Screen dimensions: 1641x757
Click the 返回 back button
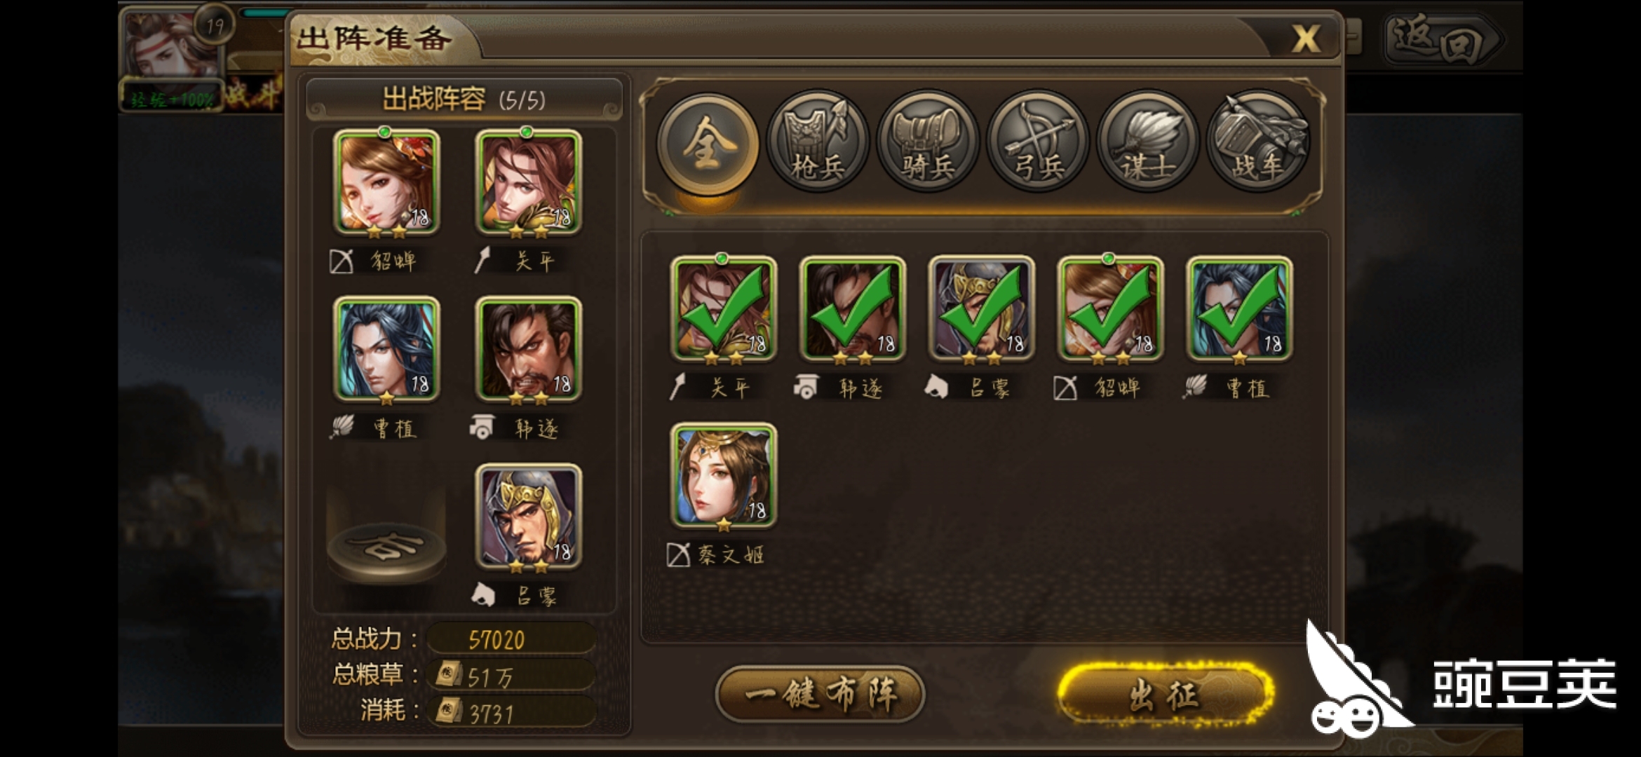[1442, 39]
